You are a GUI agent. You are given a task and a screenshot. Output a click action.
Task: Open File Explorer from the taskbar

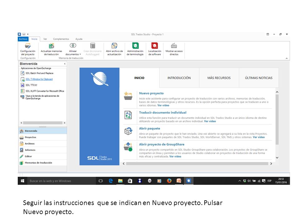pos(120,181)
